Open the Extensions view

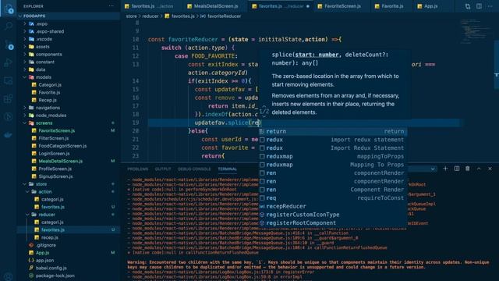(x=9, y=99)
